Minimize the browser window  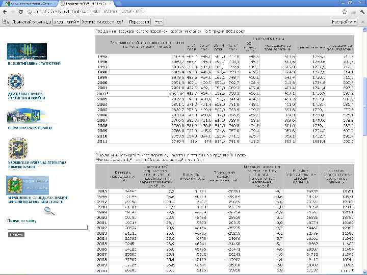(x=343, y=2)
